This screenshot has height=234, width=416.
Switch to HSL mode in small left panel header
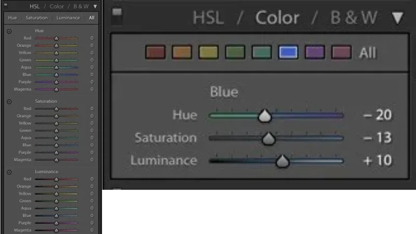pos(34,6)
